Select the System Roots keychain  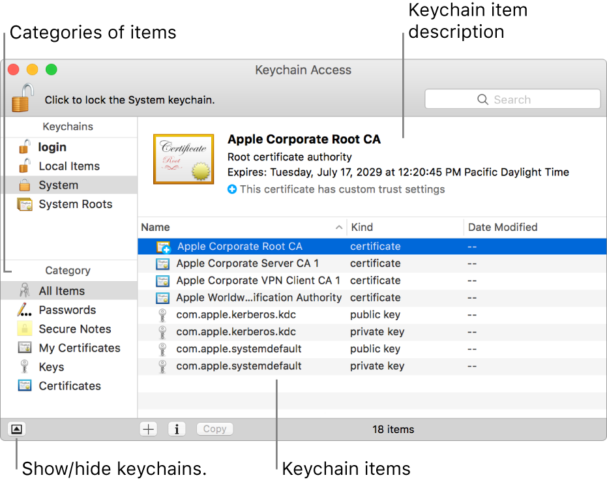[x=69, y=204]
